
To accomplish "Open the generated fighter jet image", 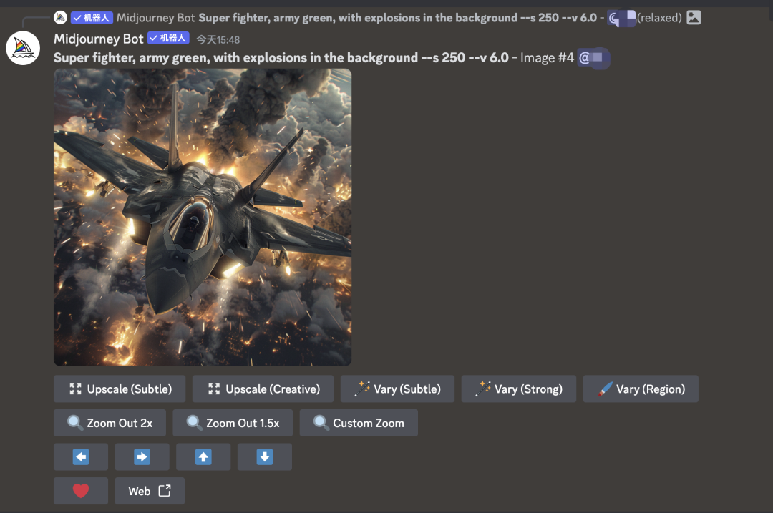I will coord(203,217).
